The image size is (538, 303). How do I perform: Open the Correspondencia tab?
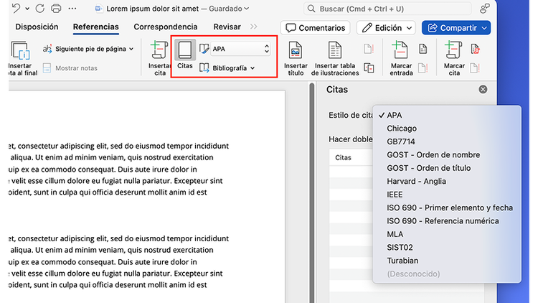click(x=166, y=27)
